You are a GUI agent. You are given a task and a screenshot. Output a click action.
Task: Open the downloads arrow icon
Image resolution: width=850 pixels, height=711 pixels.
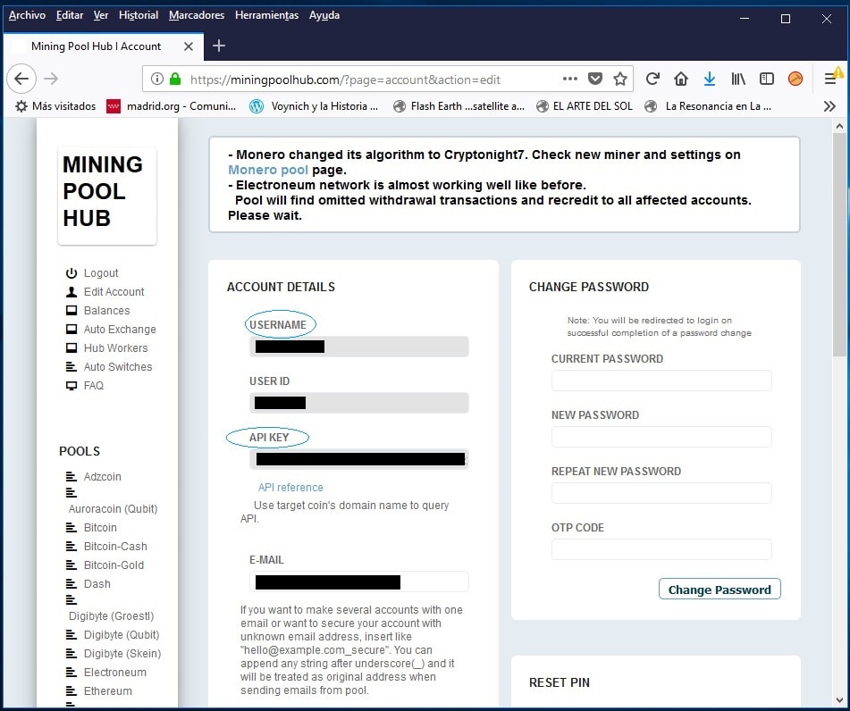(710, 79)
